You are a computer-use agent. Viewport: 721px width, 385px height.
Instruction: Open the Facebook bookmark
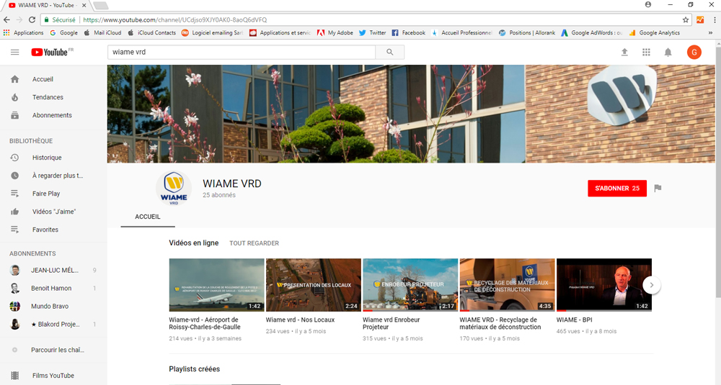(408, 33)
